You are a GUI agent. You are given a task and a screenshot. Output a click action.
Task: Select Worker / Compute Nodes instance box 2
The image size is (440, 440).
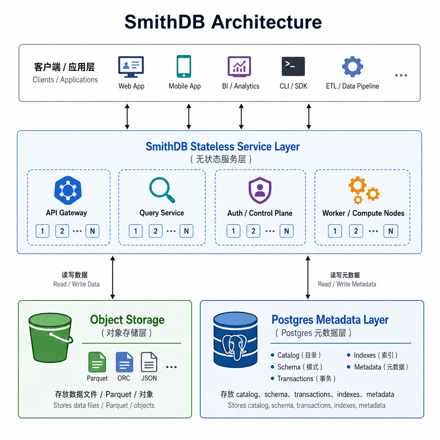point(356,231)
